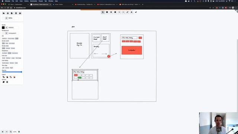Choose the Medium font size

[8, 58]
